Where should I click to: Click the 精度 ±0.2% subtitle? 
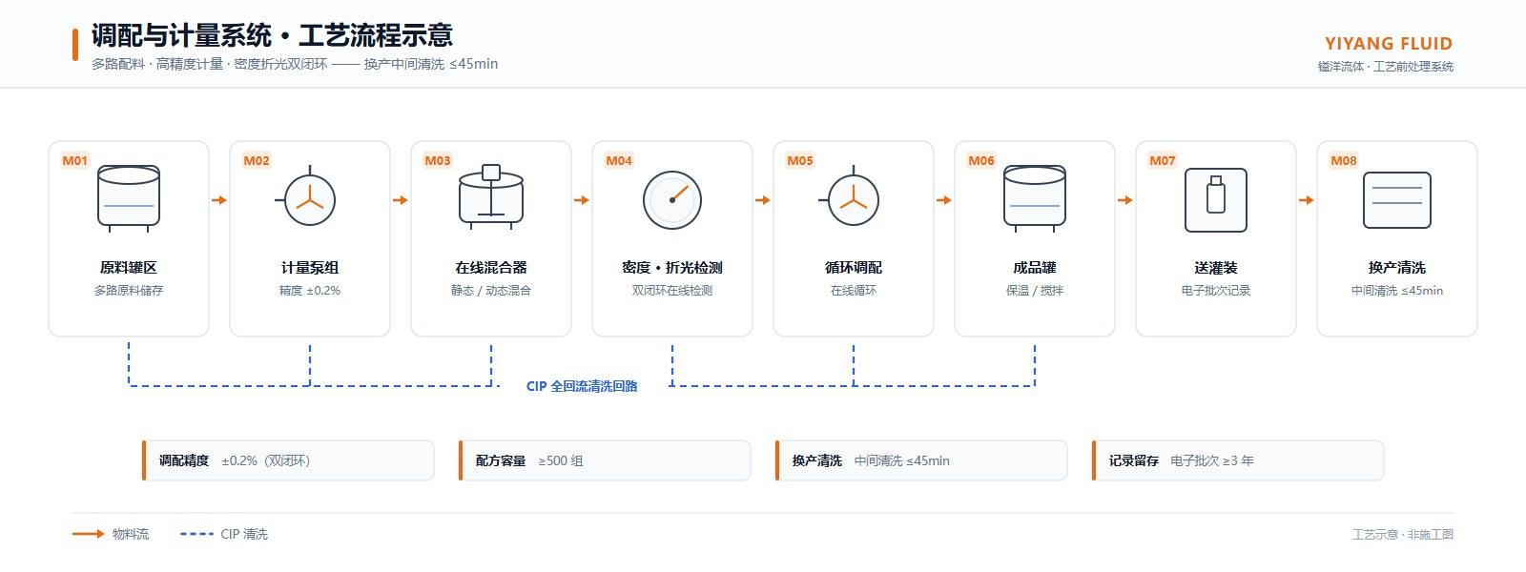310,291
